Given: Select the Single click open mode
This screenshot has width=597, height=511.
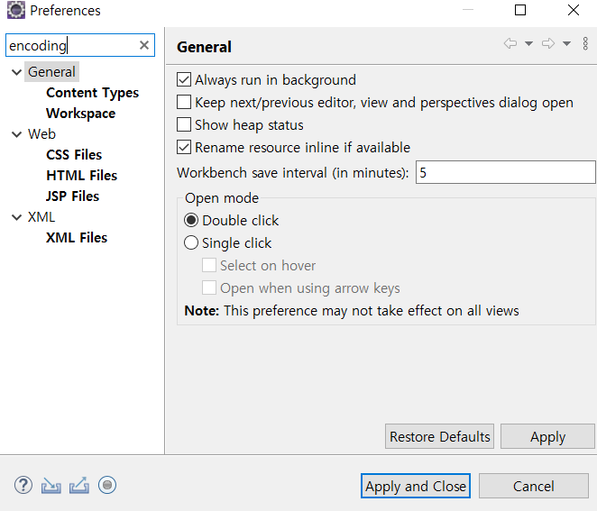Looking at the screenshot, I should pos(191,242).
